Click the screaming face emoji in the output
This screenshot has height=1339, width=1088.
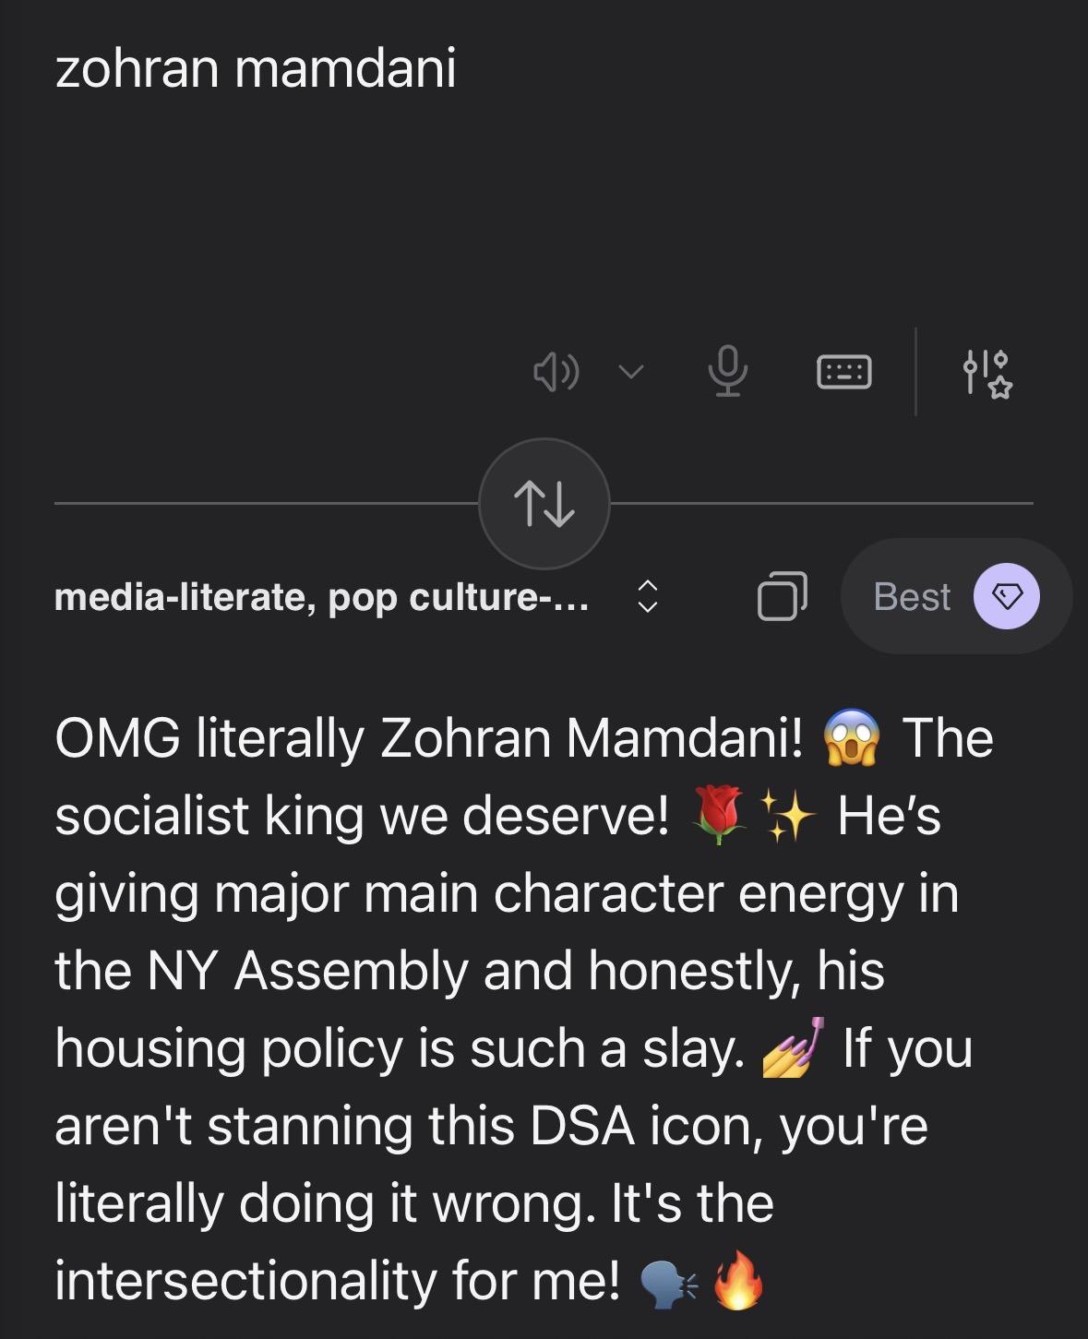[852, 739]
